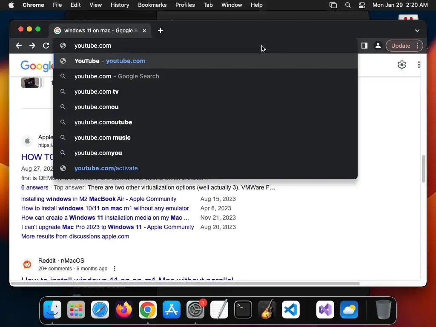The image size is (436, 327).
Task: Reload the current page
Action: click(x=46, y=46)
